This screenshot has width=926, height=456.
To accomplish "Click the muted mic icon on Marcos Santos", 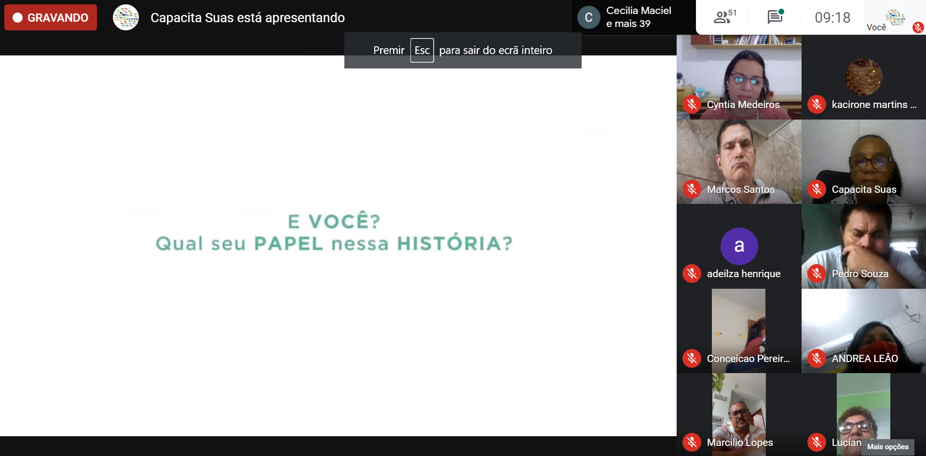I will point(692,189).
